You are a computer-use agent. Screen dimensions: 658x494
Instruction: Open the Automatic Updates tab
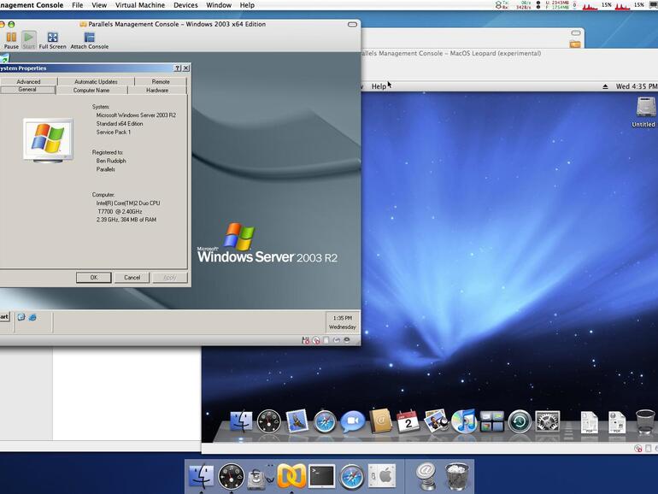(96, 81)
